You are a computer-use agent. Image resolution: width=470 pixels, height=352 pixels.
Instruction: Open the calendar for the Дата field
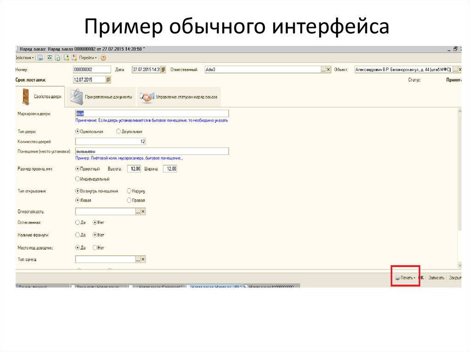click(163, 70)
